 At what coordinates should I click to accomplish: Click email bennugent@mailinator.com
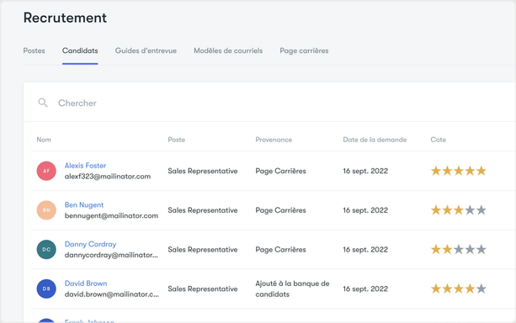(x=111, y=216)
